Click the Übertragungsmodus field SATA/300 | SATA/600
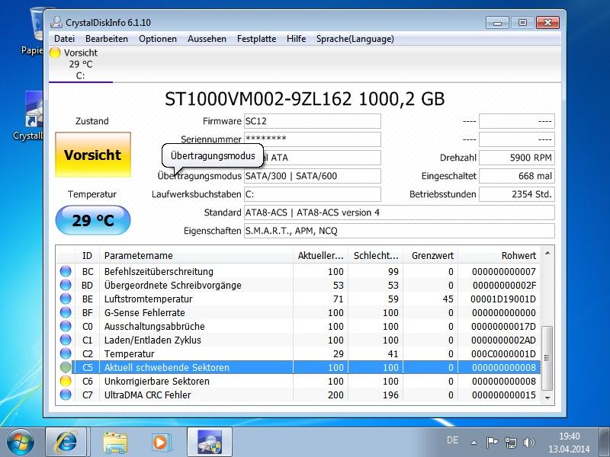 [313, 176]
